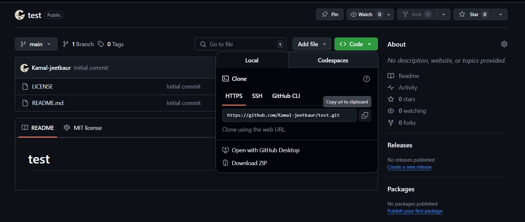This screenshot has width=525, height=222.
Task: Click the clone help question mark icon
Action: click(x=367, y=79)
